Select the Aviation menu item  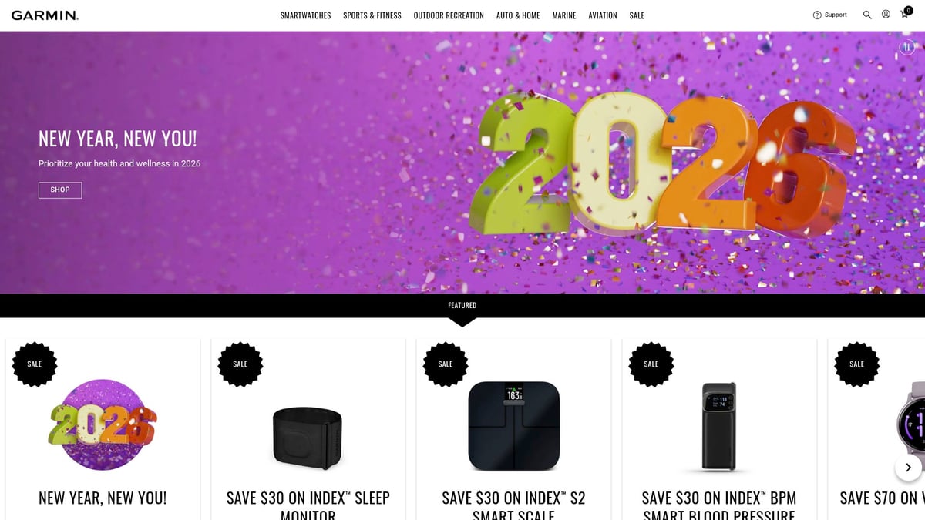tap(603, 15)
